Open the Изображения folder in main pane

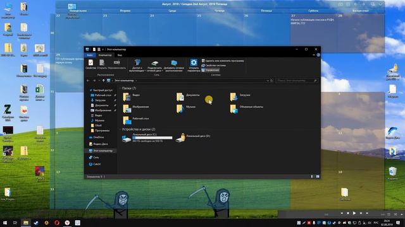pos(136,108)
